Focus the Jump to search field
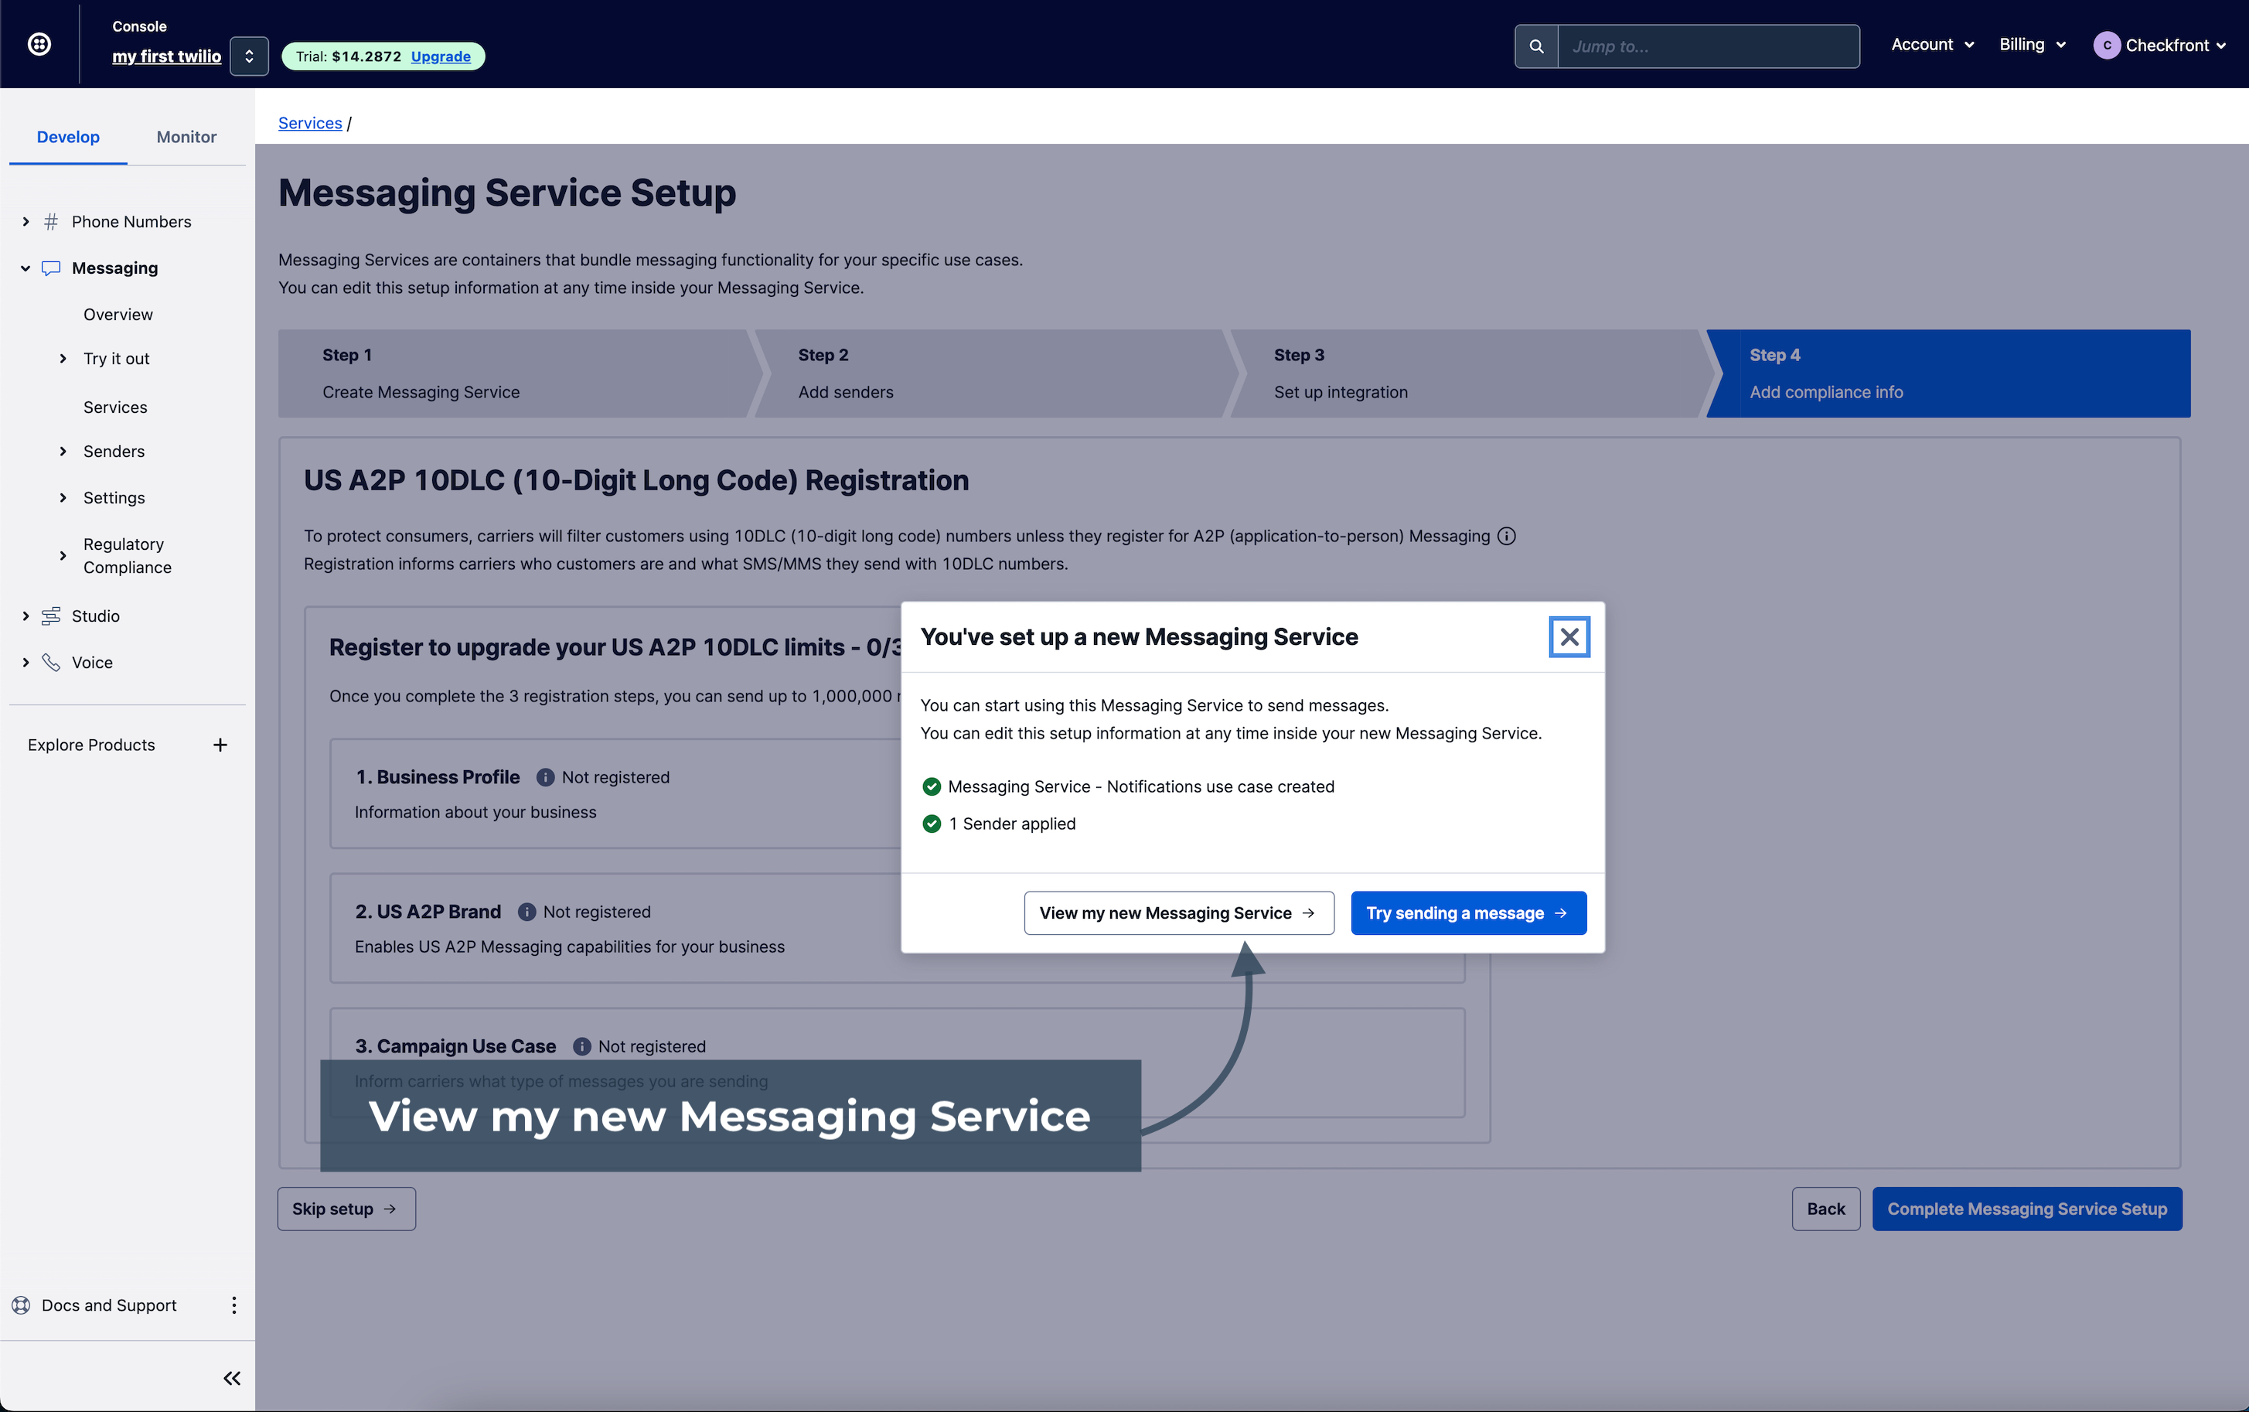The image size is (2249, 1412). click(x=1709, y=46)
